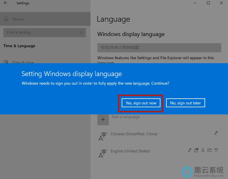Open the Windows display language dropdown
This screenshot has width=228, height=179.
[159, 47]
